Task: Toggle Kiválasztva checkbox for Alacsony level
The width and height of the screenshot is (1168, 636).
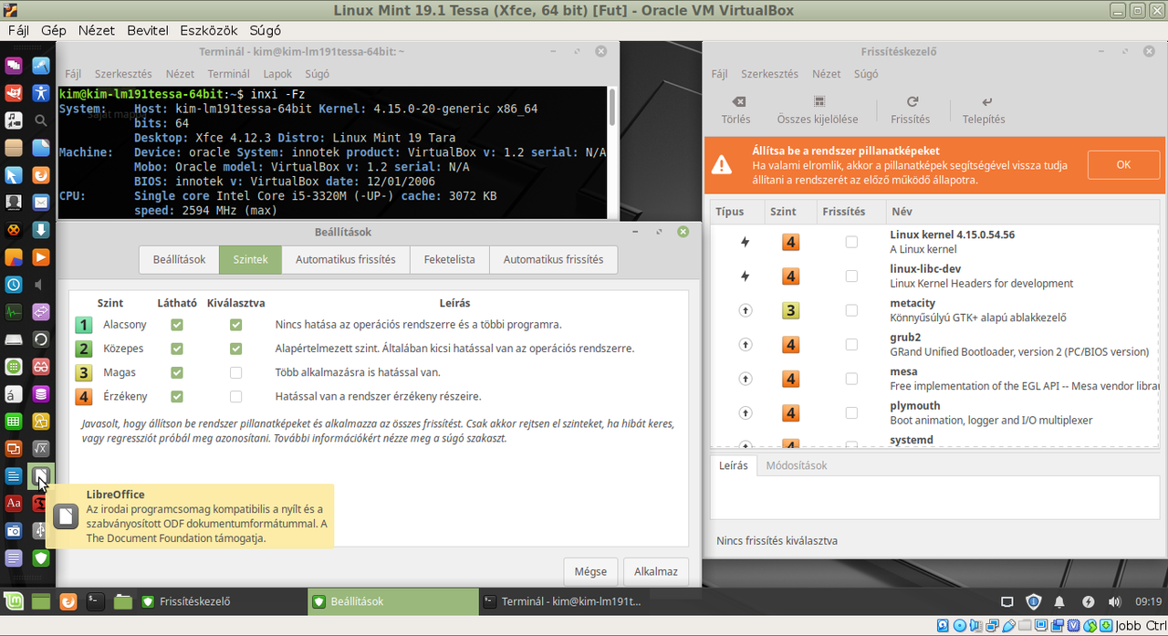Action: click(x=236, y=324)
